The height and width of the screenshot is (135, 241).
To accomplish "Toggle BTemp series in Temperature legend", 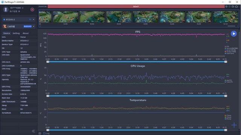I will (x=228, y=119).
